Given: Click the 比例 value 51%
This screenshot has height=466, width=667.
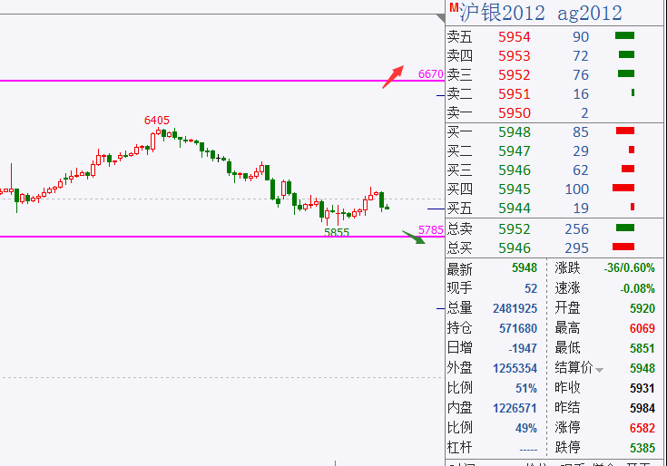Looking at the screenshot, I should pos(526,388).
